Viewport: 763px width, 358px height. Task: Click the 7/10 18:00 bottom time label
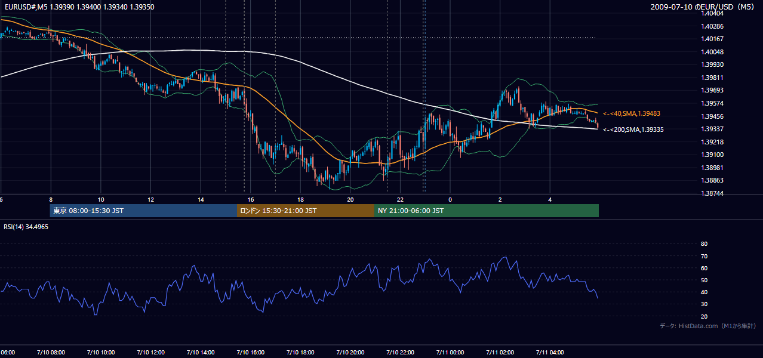tap(300, 352)
